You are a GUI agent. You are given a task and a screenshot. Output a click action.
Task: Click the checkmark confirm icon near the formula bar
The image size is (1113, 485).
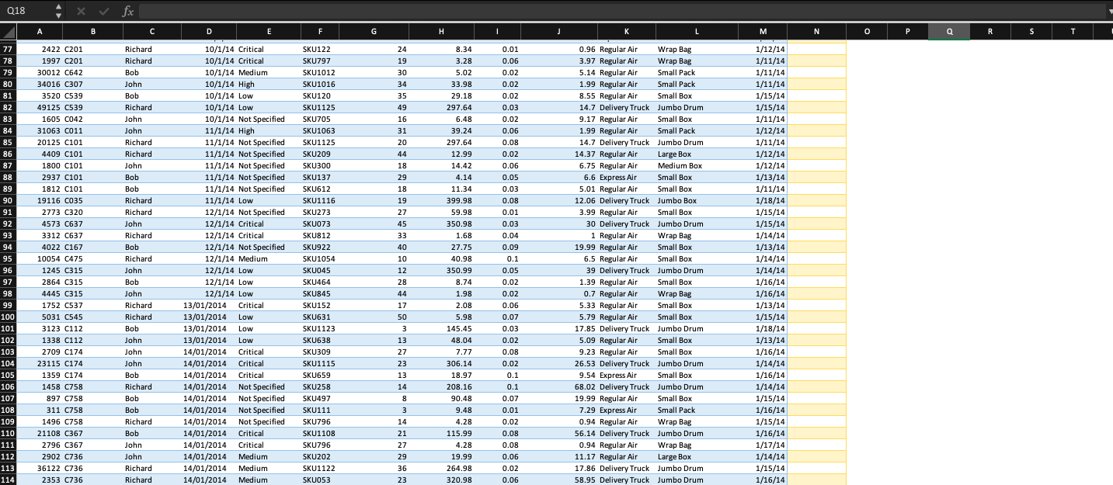click(103, 12)
